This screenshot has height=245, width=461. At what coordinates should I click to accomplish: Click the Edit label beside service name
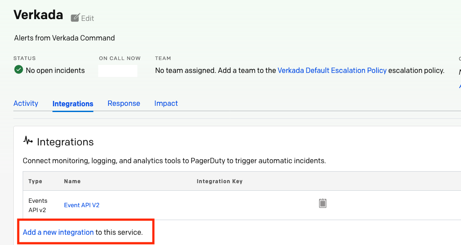[x=87, y=18]
